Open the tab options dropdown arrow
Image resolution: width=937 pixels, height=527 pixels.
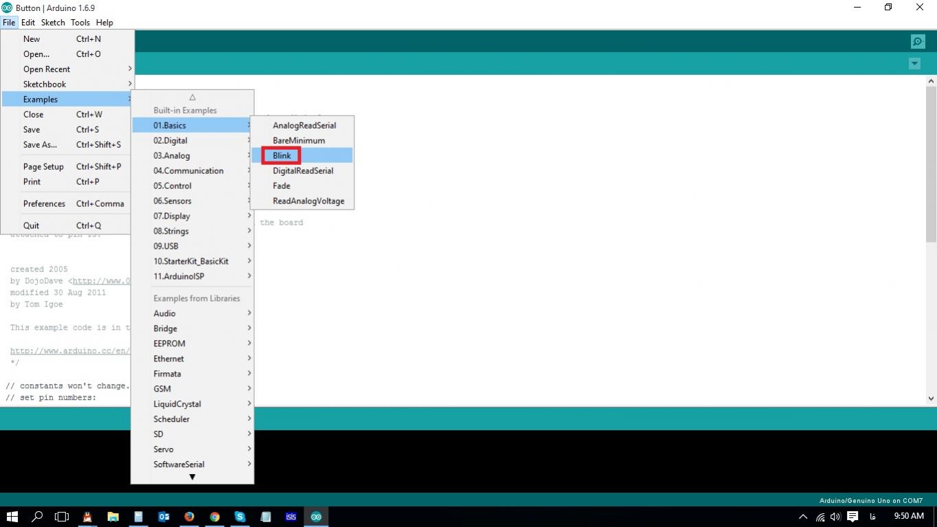tap(914, 64)
